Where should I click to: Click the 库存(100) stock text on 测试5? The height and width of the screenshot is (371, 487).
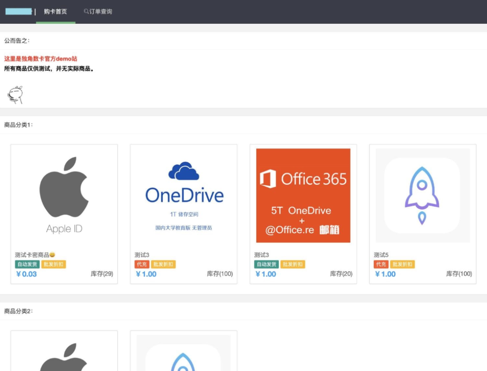coord(459,274)
